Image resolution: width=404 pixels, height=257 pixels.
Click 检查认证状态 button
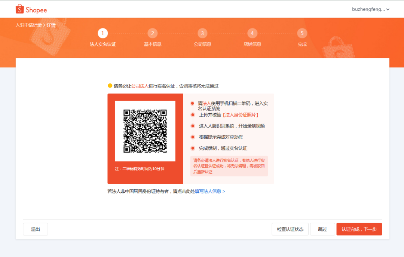point(290,229)
